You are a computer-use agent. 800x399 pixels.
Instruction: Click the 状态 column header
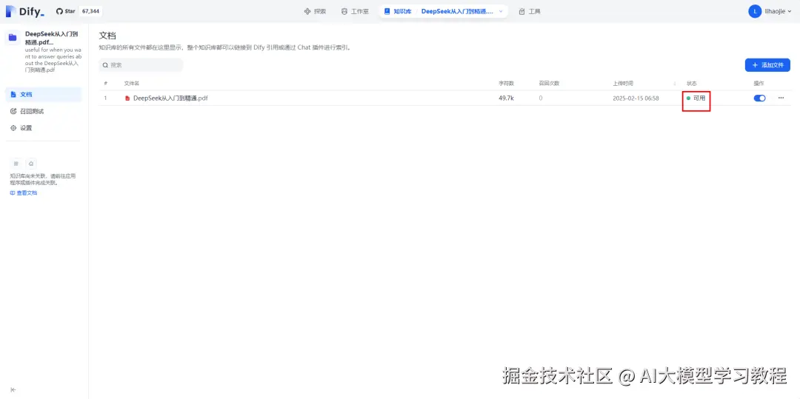pos(691,84)
